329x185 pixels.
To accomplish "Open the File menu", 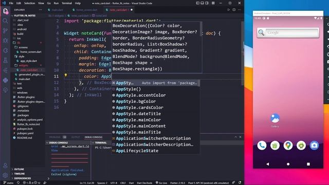I will (11, 3).
